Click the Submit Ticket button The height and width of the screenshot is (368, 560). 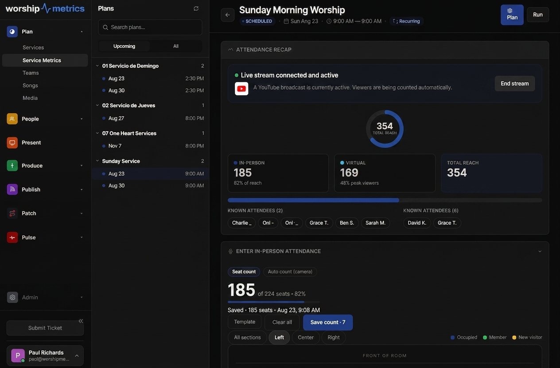coord(45,328)
